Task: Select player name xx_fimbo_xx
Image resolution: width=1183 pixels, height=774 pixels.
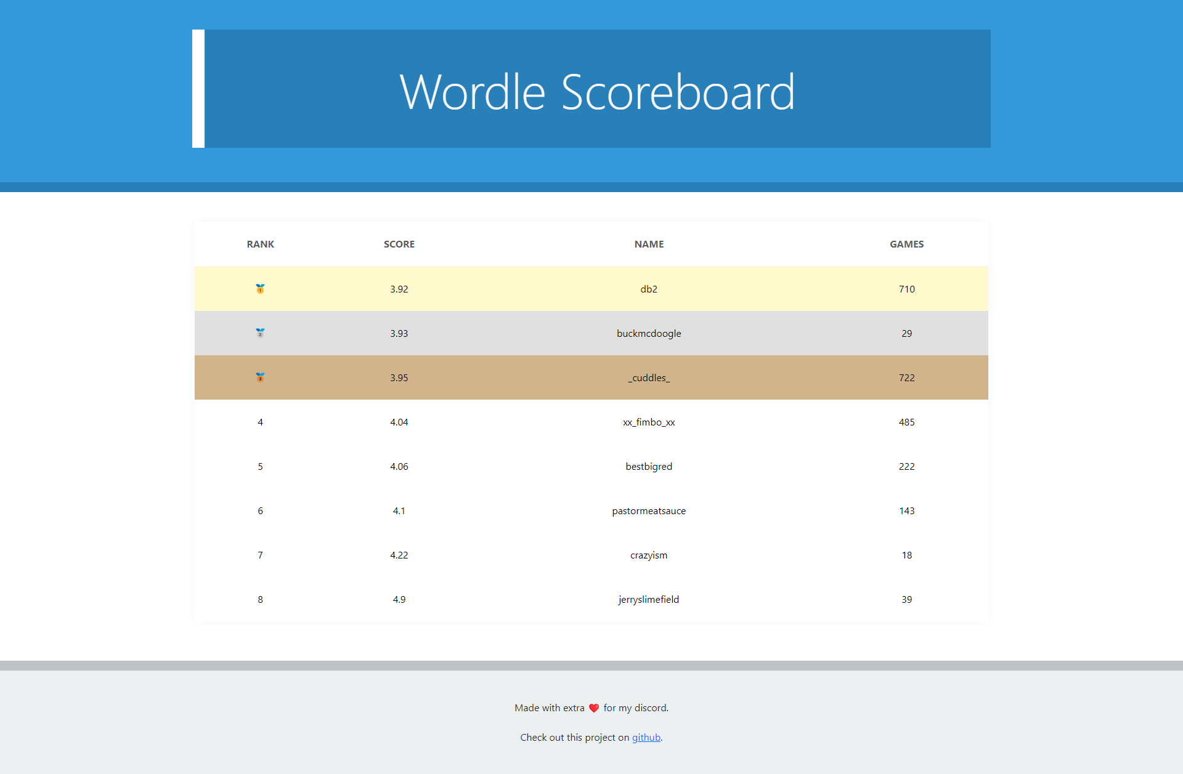Action: coord(649,422)
